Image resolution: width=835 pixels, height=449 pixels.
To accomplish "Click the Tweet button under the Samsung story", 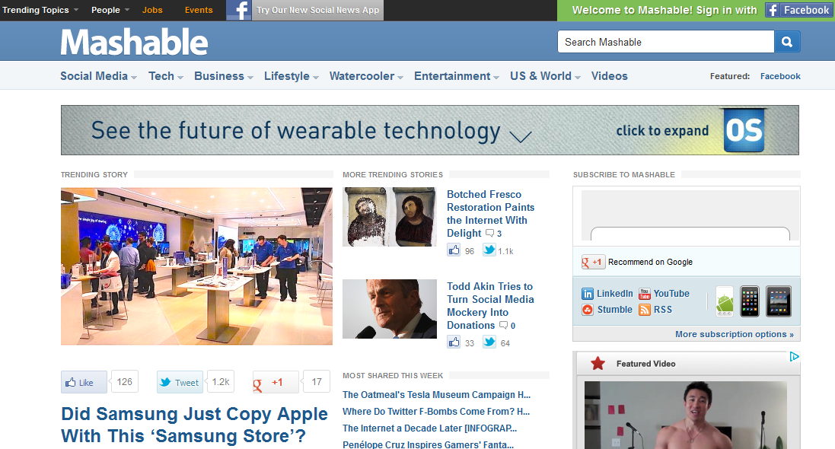I will [x=180, y=382].
